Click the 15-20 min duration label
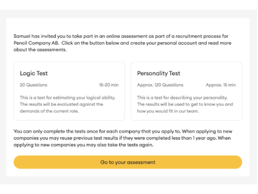The width and height of the screenshot is (258, 194). tap(109, 85)
